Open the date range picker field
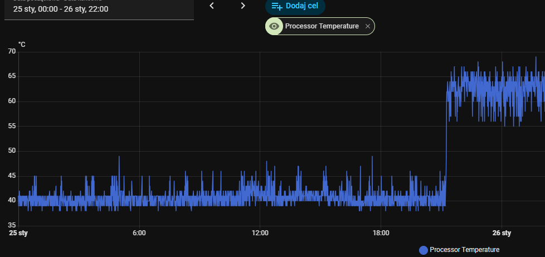The width and height of the screenshot is (545, 257). click(x=99, y=9)
